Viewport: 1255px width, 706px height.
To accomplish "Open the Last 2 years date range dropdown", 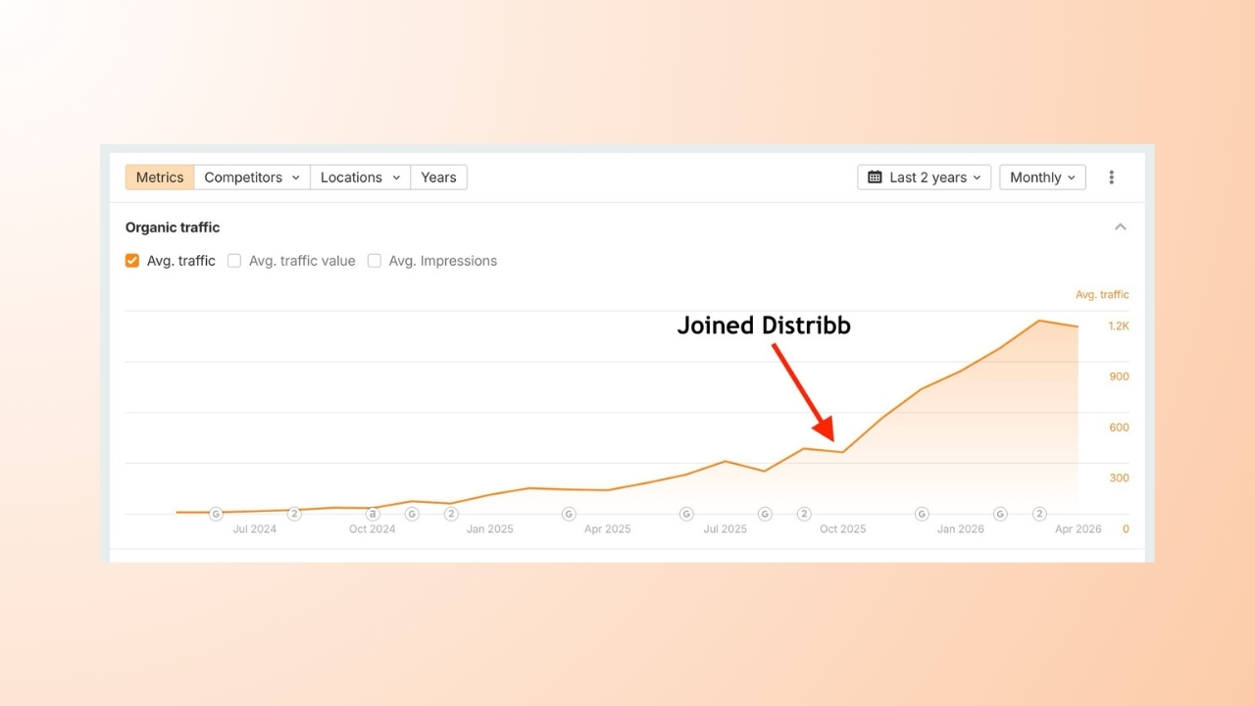I will click(x=925, y=177).
